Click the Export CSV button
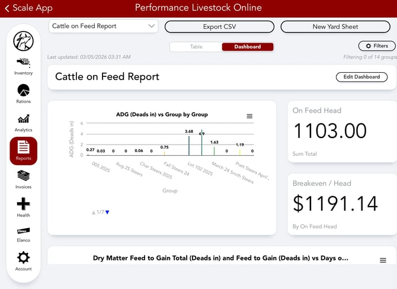 click(219, 27)
